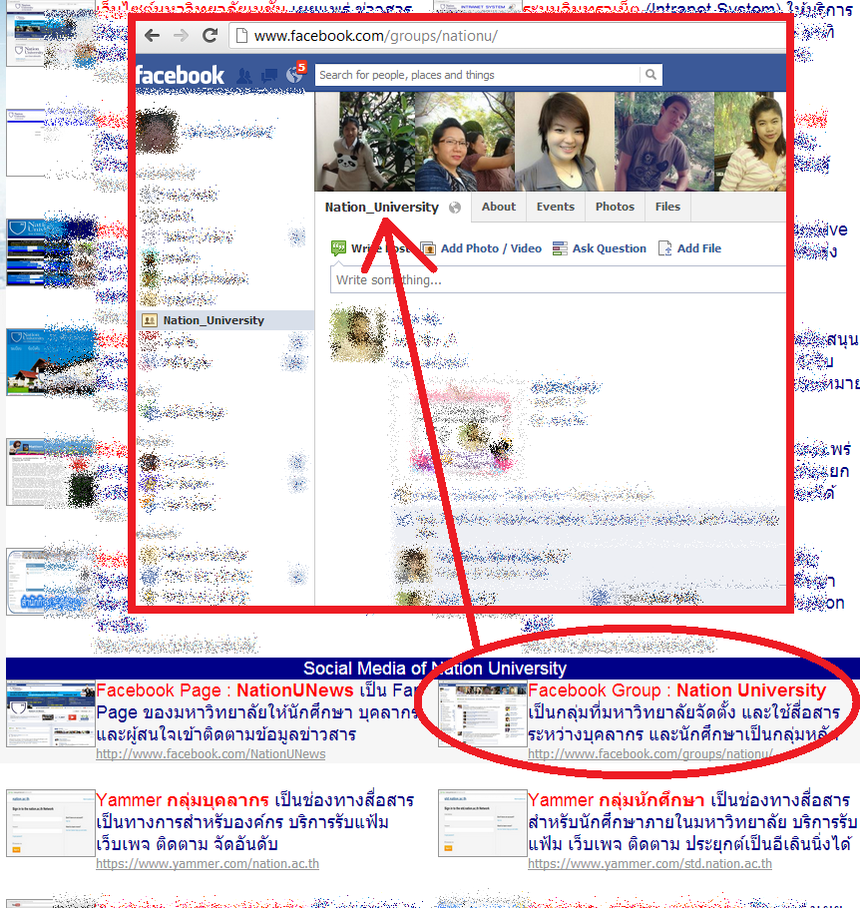
Task: Open the Files tab
Action: click(667, 207)
